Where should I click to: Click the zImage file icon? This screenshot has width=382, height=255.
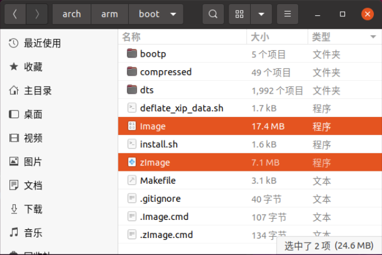point(132,163)
